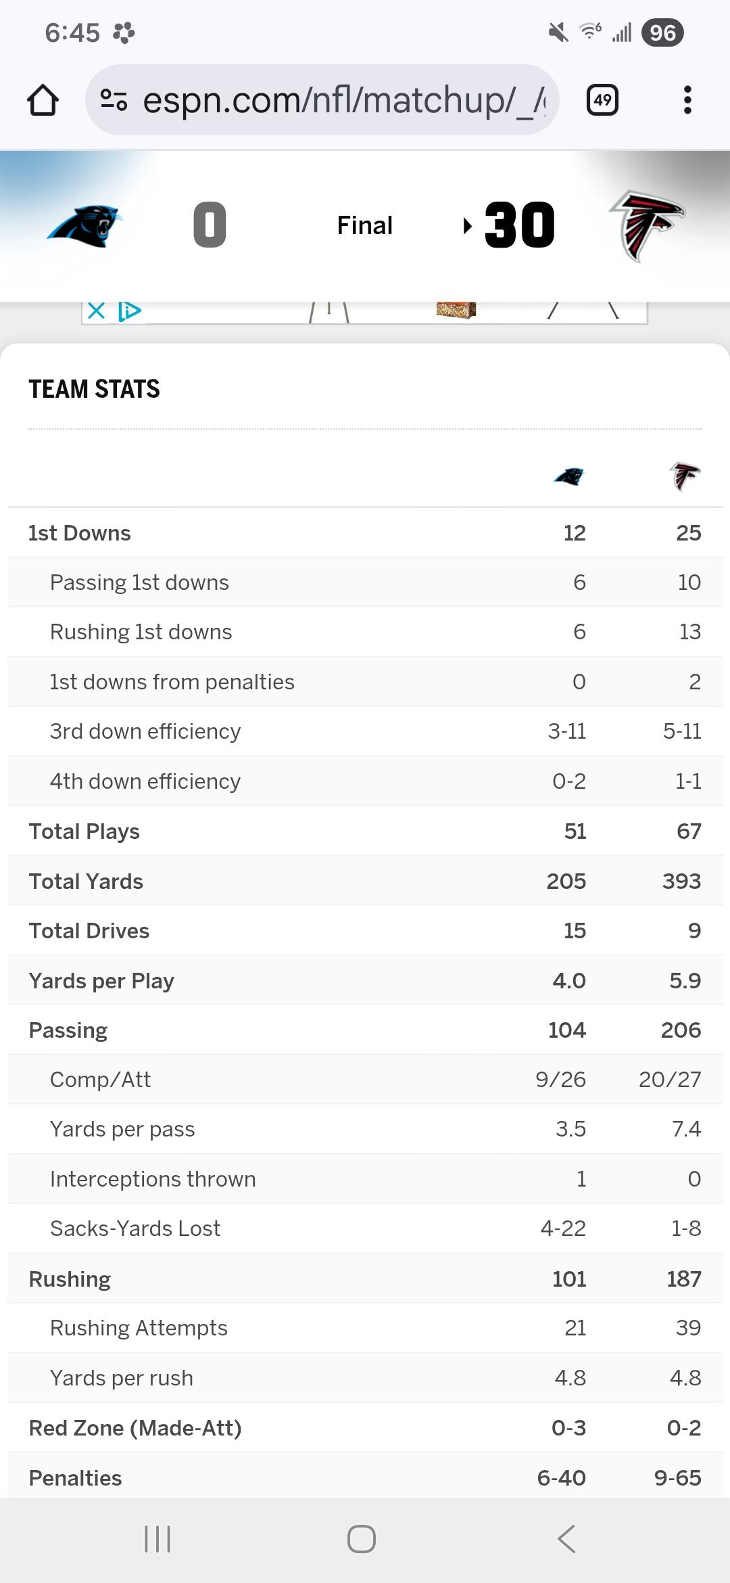Select the Total Yards stats row

pyautogui.click(x=365, y=881)
